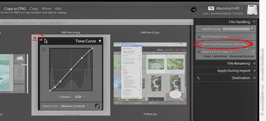The image size is (266, 121).
Task: Click the plus icon in the Destination panel
Action: (198, 78)
